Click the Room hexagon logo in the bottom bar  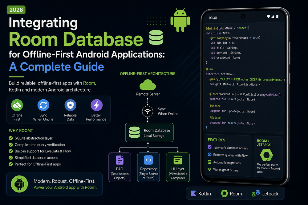224,193
